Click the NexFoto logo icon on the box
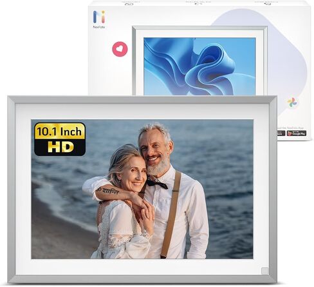The width and height of the screenshot is (314, 287). point(99,17)
